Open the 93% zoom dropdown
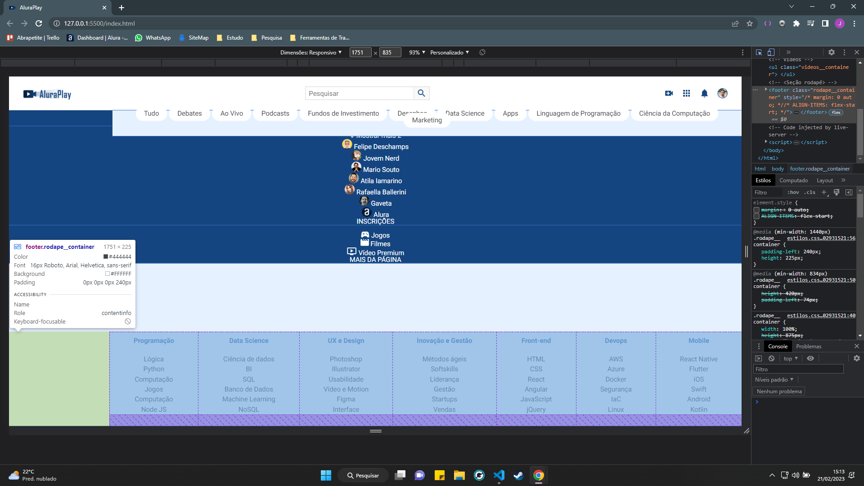Viewport: 864px width, 486px height. [x=417, y=52]
